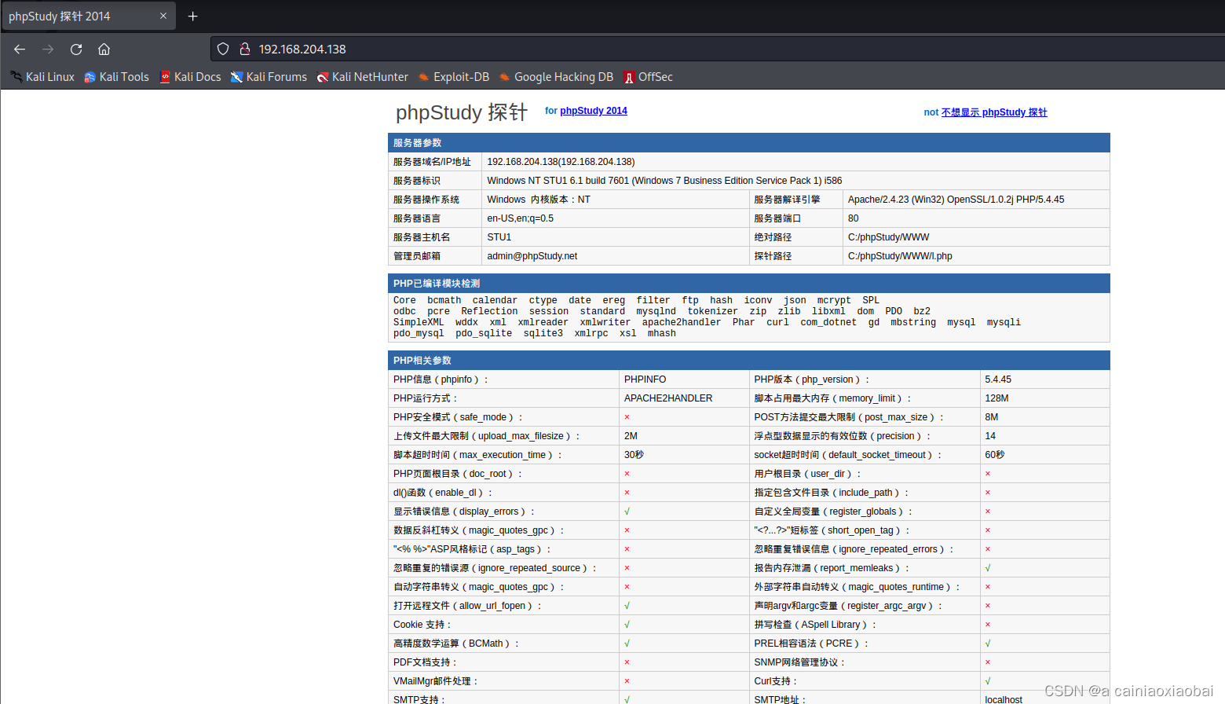Click the apache2handler module name
The width and height of the screenshot is (1225, 704).
pyautogui.click(x=681, y=322)
